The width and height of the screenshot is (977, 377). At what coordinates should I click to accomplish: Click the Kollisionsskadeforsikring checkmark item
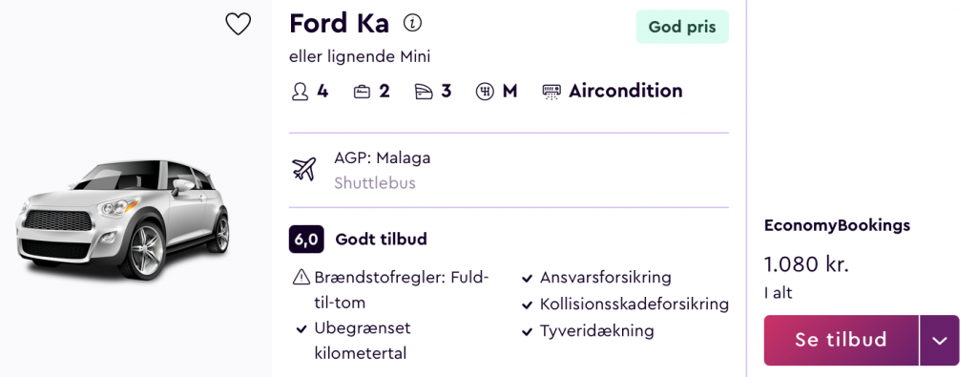625,304
